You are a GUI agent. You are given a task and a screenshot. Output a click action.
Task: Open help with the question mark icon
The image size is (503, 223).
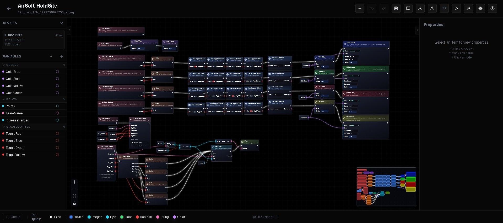493,8
